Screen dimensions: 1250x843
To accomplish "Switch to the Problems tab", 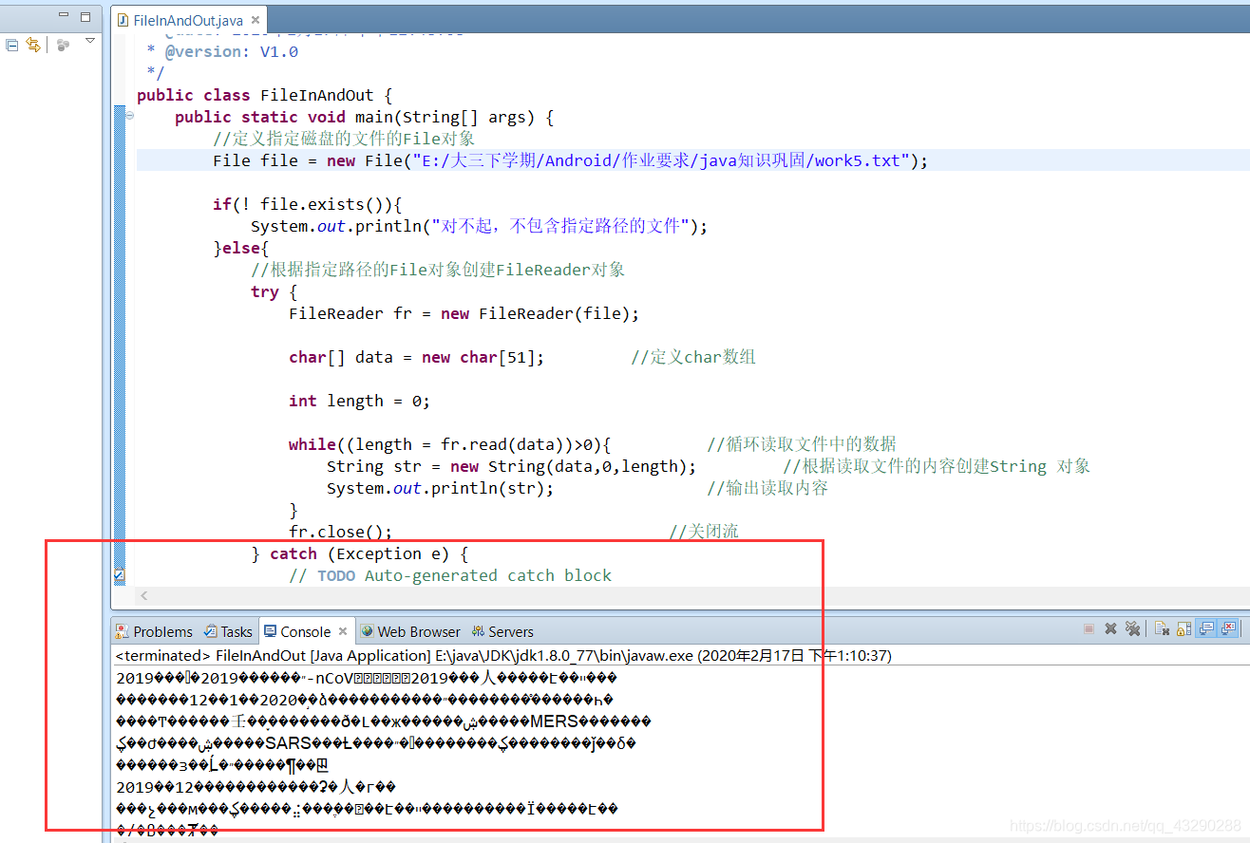I will [154, 631].
